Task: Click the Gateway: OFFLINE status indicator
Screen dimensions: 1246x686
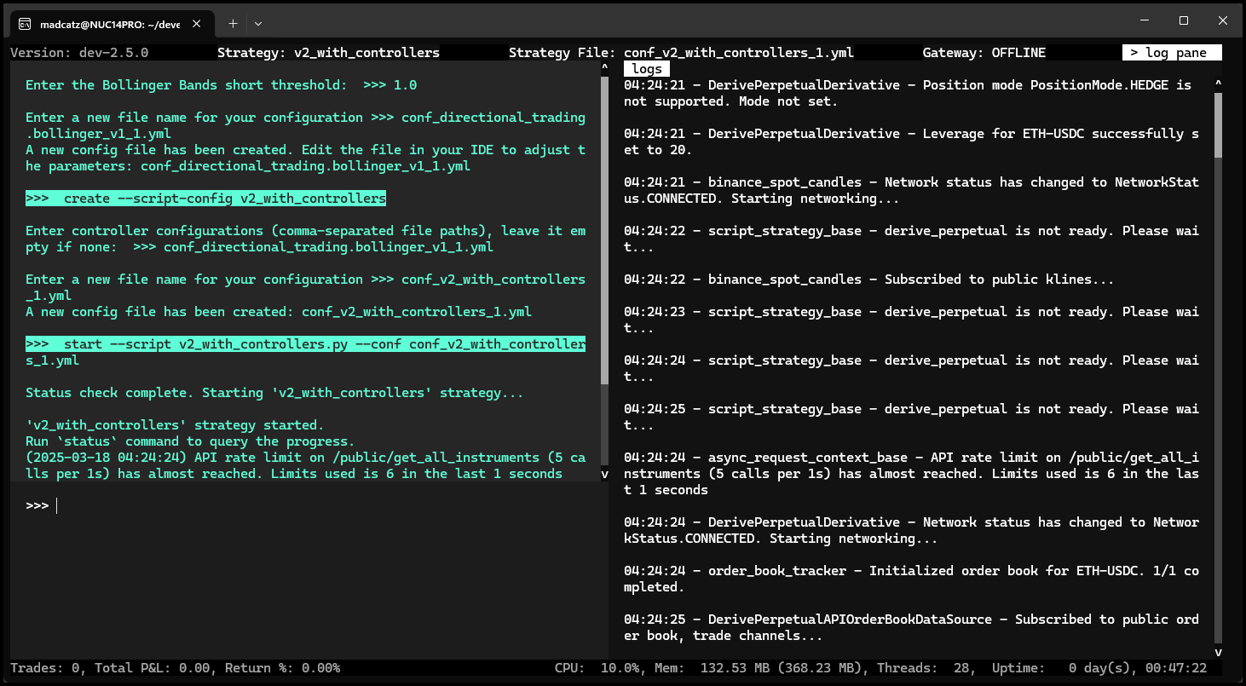Action: pyautogui.click(x=984, y=53)
